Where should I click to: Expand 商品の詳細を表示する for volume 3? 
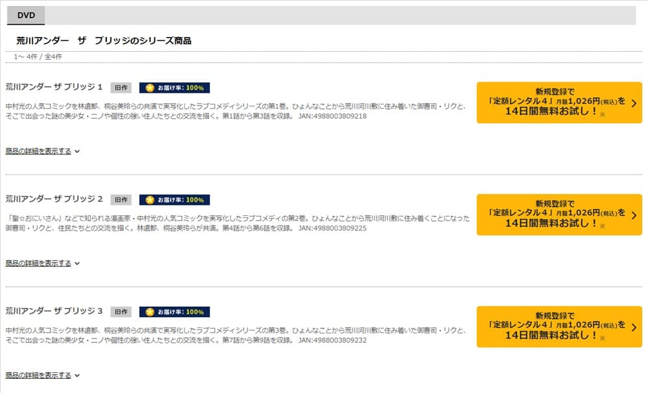click(x=42, y=375)
